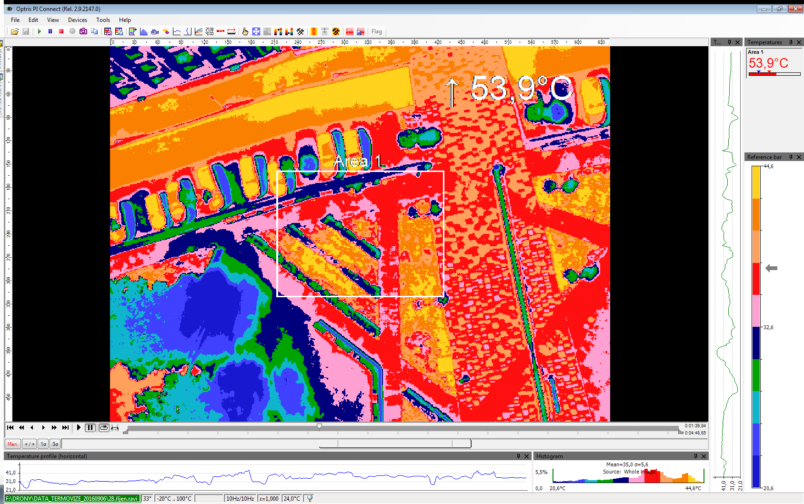
Task: Click the Sub icon with blue disk
Action: click(x=361, y=31)
